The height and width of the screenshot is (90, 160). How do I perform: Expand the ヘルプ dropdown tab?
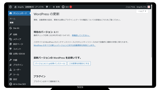pos(142,11)
